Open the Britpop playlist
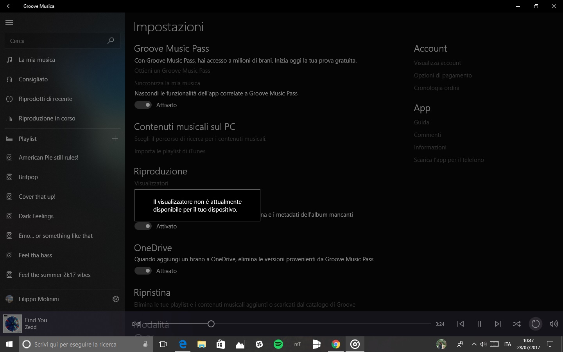Viewport: 563px width, 352px height. coord(63,177)
